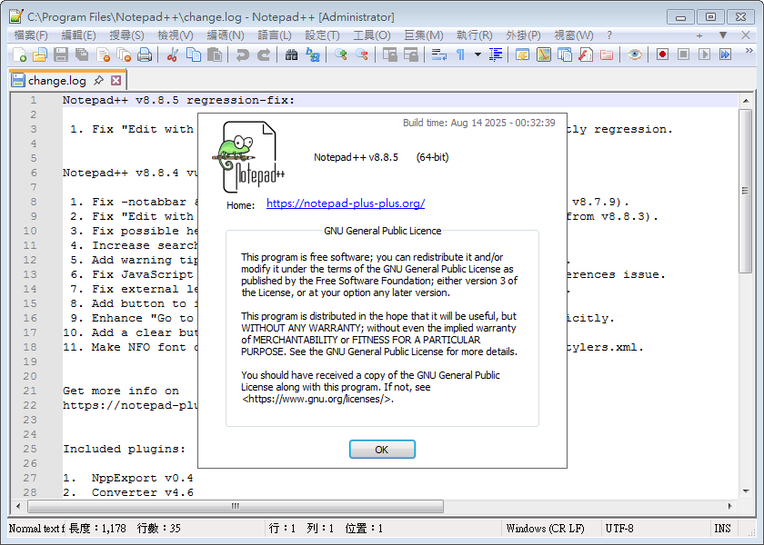Toggle Show All Characters pilcrow icon
This screenshot has width=764, height=545.
pyautogui.click(x=460, y=54)
